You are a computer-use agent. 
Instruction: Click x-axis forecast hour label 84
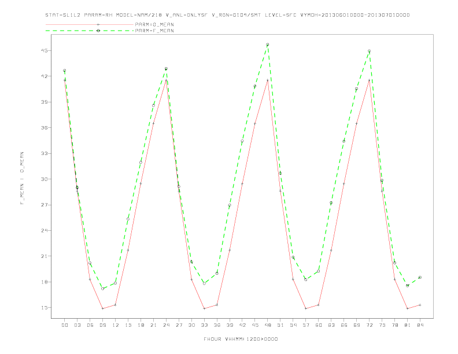pos(420,325)
